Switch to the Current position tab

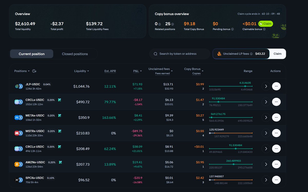[32, 54]
